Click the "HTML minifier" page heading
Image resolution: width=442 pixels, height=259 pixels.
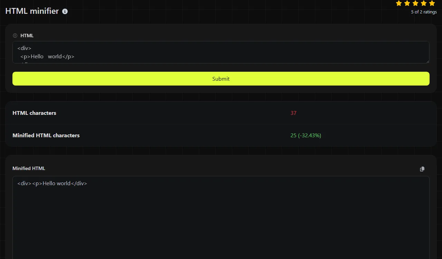[x=32, y=11]
